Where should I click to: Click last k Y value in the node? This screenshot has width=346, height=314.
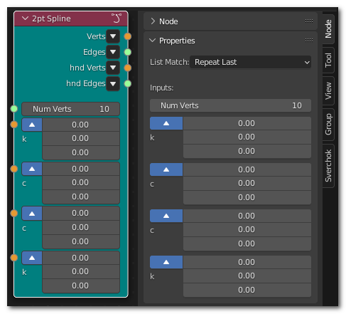click(81, 271)
